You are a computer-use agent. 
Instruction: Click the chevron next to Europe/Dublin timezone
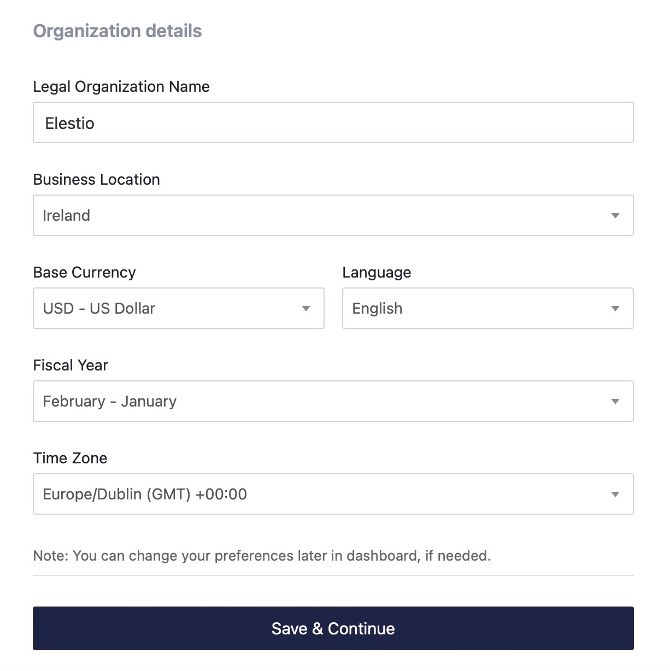615,494
